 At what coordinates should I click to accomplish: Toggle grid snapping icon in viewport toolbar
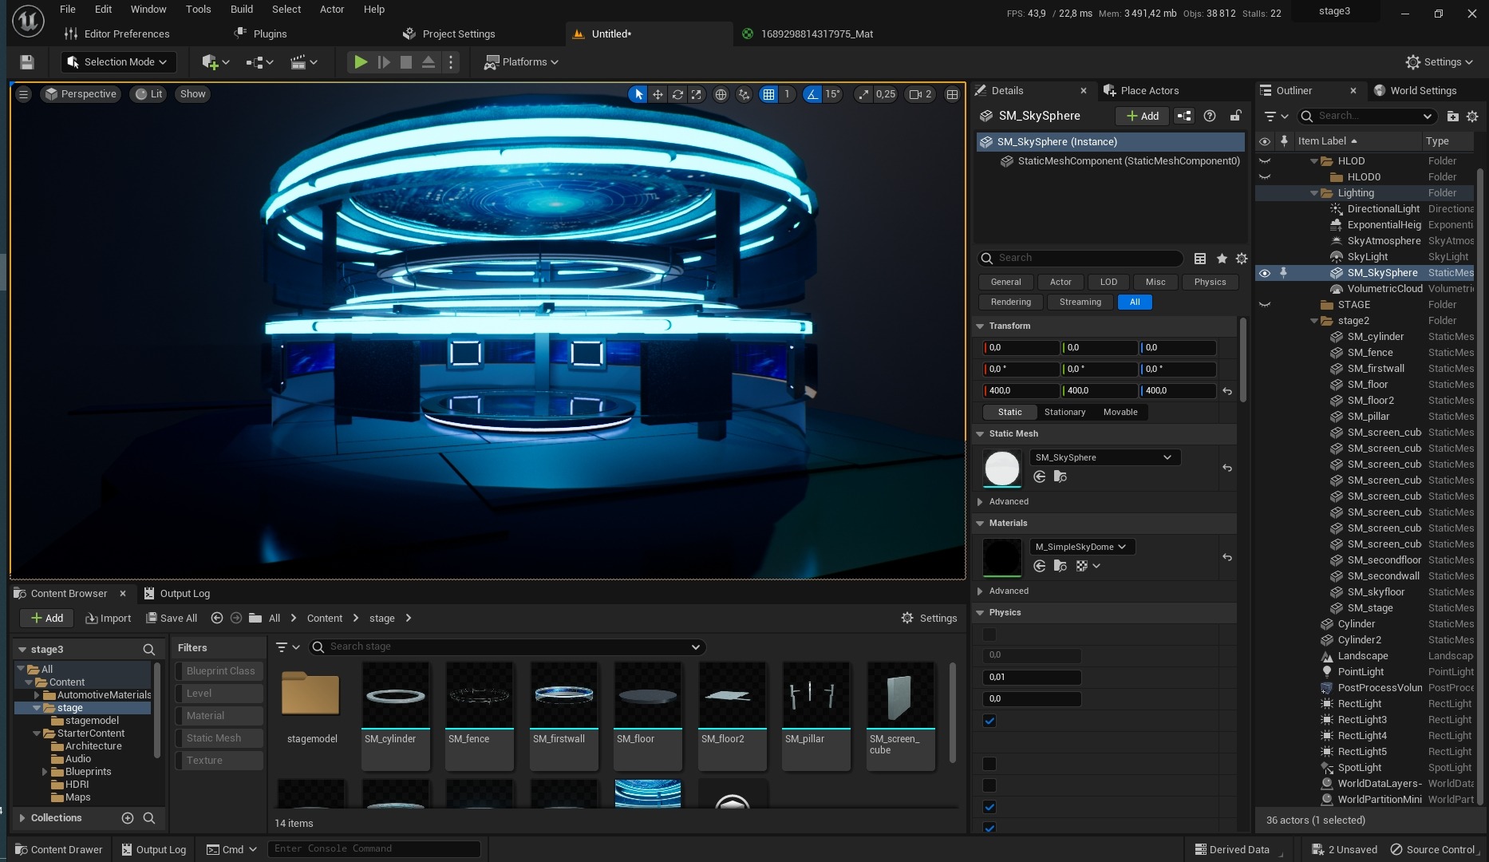click(x=768, y=94)
